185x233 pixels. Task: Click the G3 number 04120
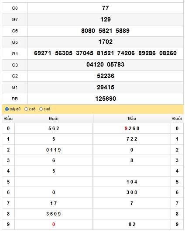[95, 64]
